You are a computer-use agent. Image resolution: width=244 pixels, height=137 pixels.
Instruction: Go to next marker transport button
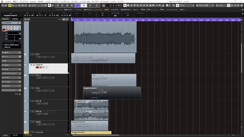(x=63, y=5)
